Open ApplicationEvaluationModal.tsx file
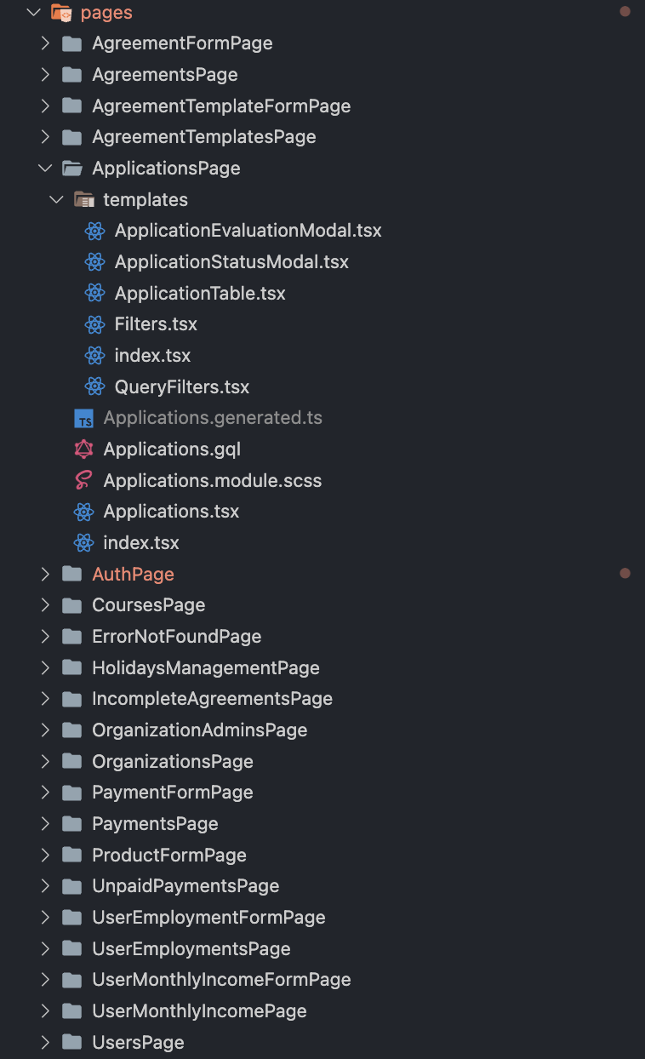This screenshot has height=1059, width=645. [248, 231]
